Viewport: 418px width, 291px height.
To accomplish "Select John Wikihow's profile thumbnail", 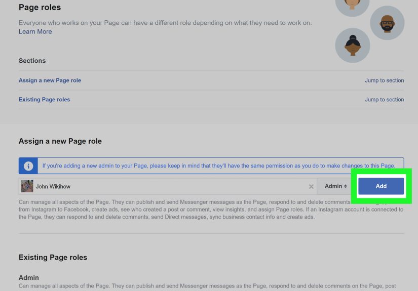I will pyautogui.click(x=27, y=186).
